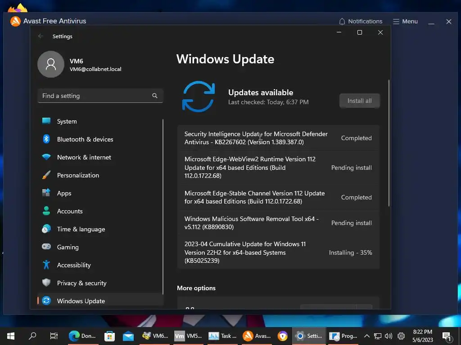Open Personalization settings
The image size is (461, 345).
point(100,175)
